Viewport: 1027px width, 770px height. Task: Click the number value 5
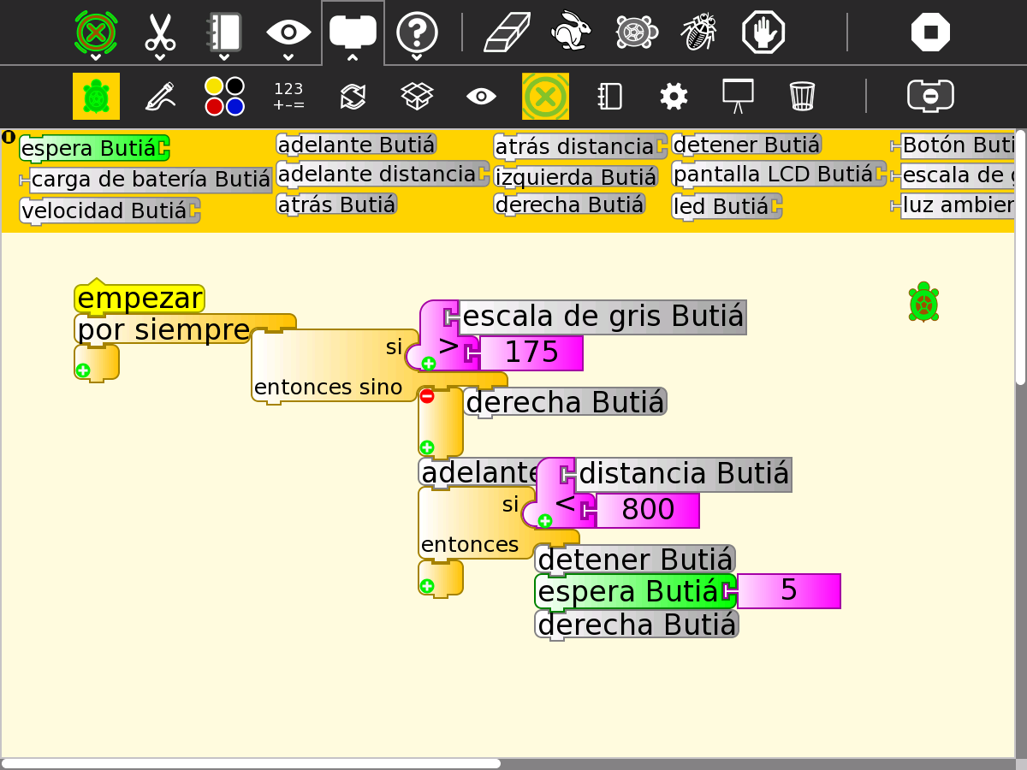(789, 590)
